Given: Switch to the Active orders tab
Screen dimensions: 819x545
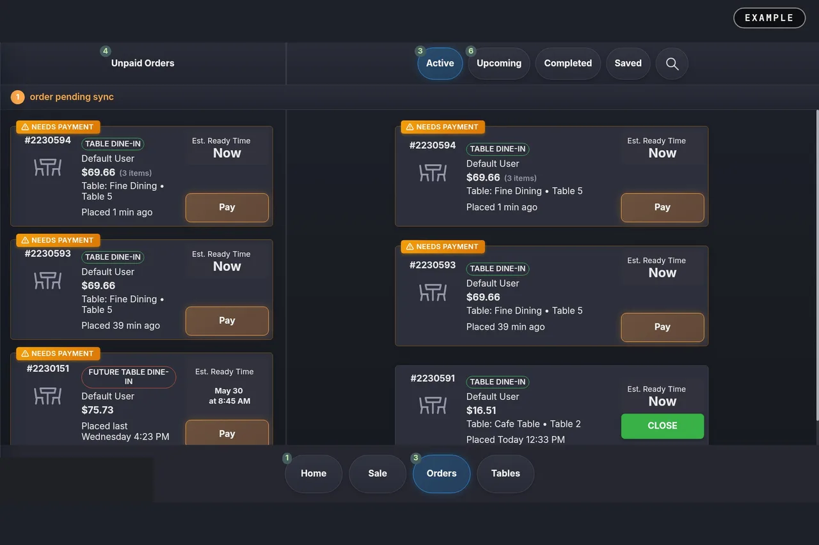Looking at the screenshot, I should pyautogui.click(x=440, y=63).
